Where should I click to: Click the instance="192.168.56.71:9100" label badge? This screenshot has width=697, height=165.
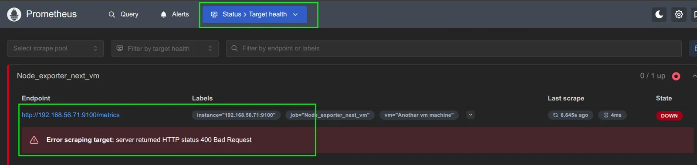[x=236, y=115]
